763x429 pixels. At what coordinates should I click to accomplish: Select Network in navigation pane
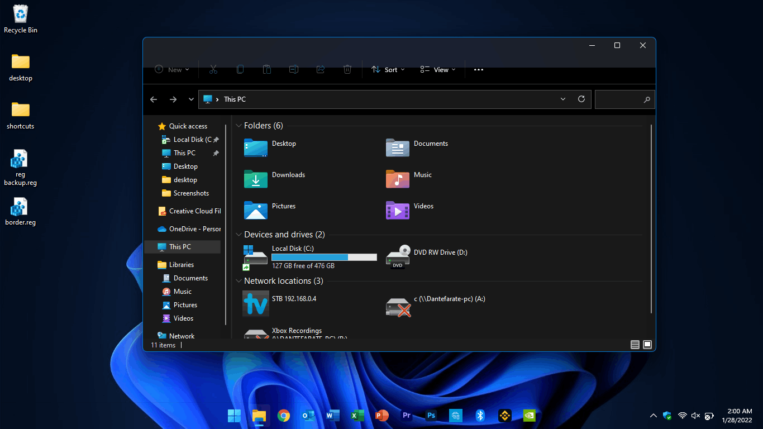(x=176, y=336)
